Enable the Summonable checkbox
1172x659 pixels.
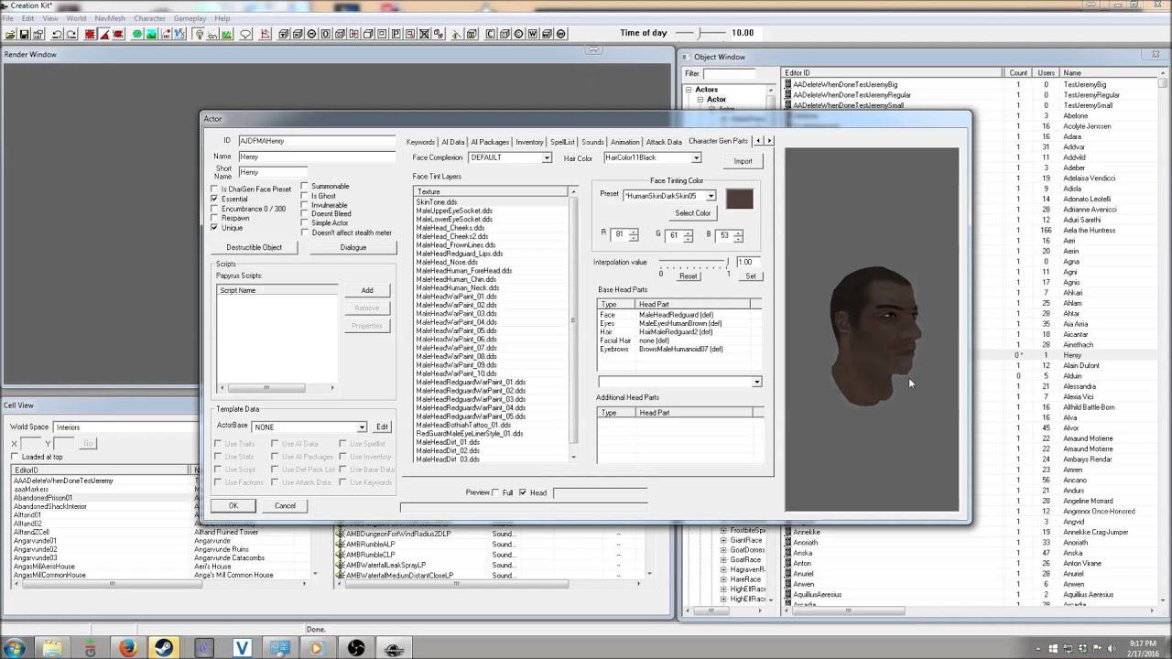(305, 186)
